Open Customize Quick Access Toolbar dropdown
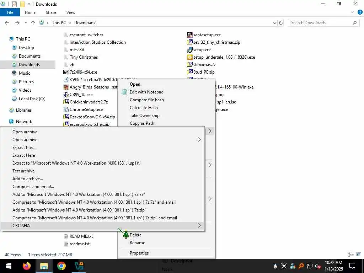 pos(29,4)
